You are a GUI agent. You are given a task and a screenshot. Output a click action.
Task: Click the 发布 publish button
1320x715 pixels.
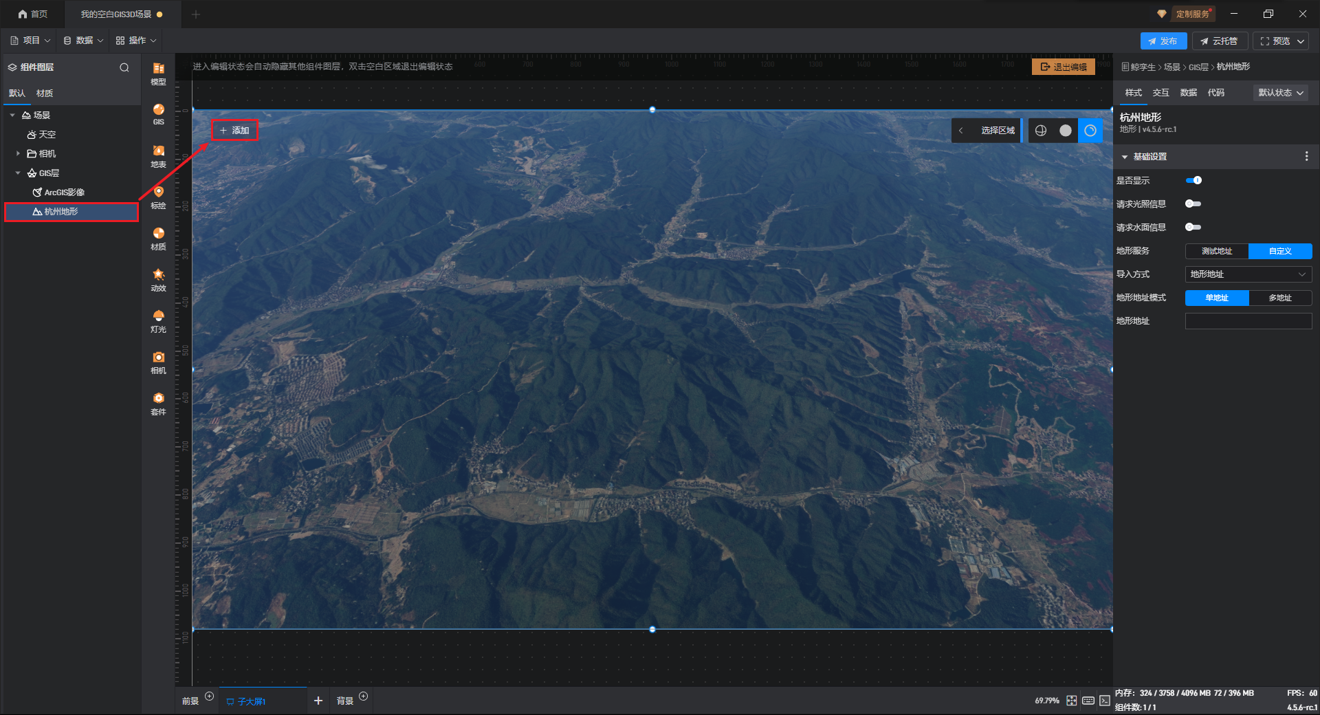(1163, 41)
